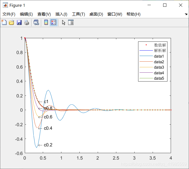Open the 文件(F) menu

click(9, 14)
